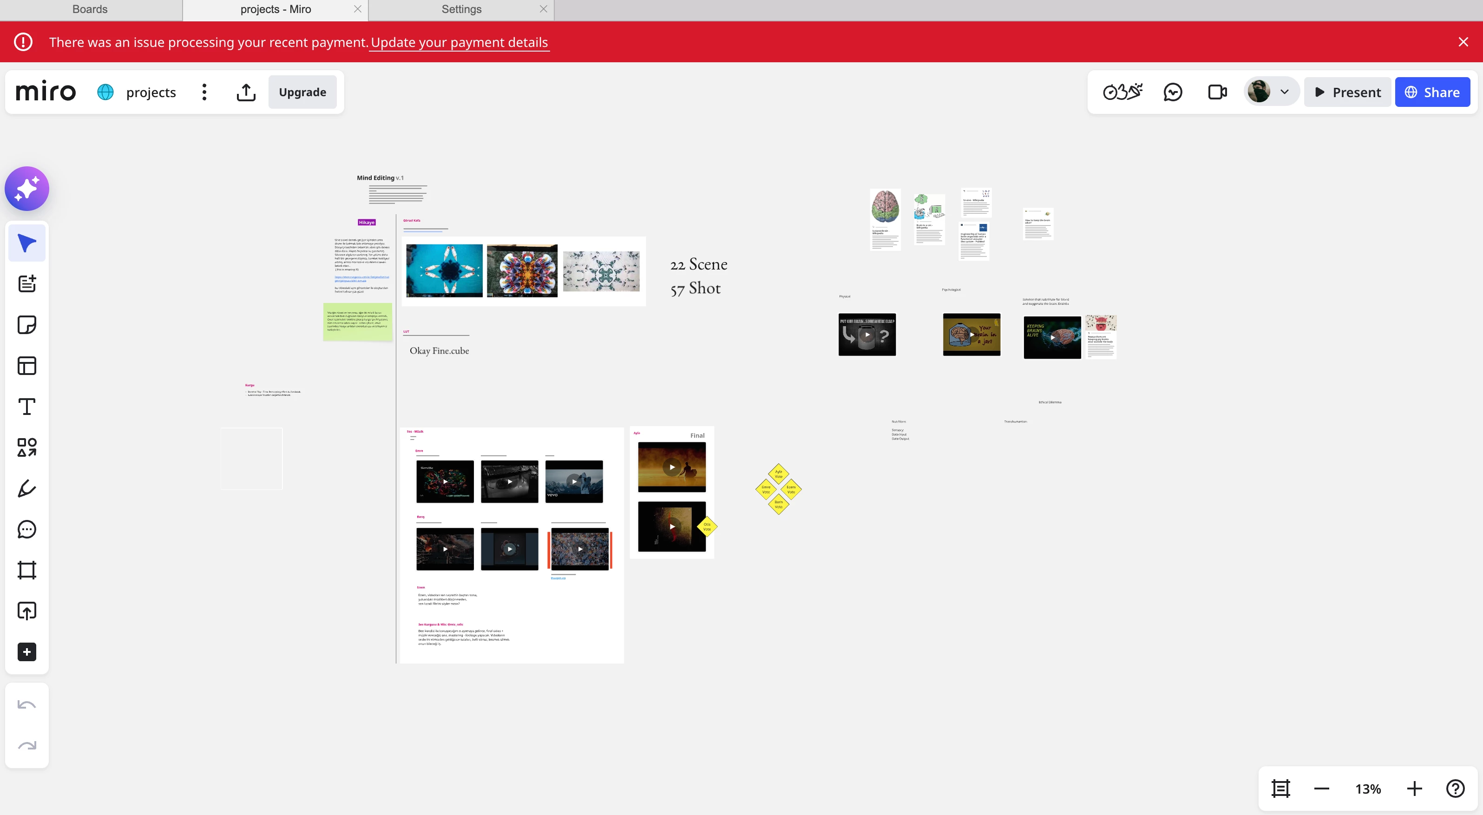The height and width of the screenshot is (815, 1483).
Task: Open shapes and lines tool
Action: pyautogui.click(x=27, y=447)
